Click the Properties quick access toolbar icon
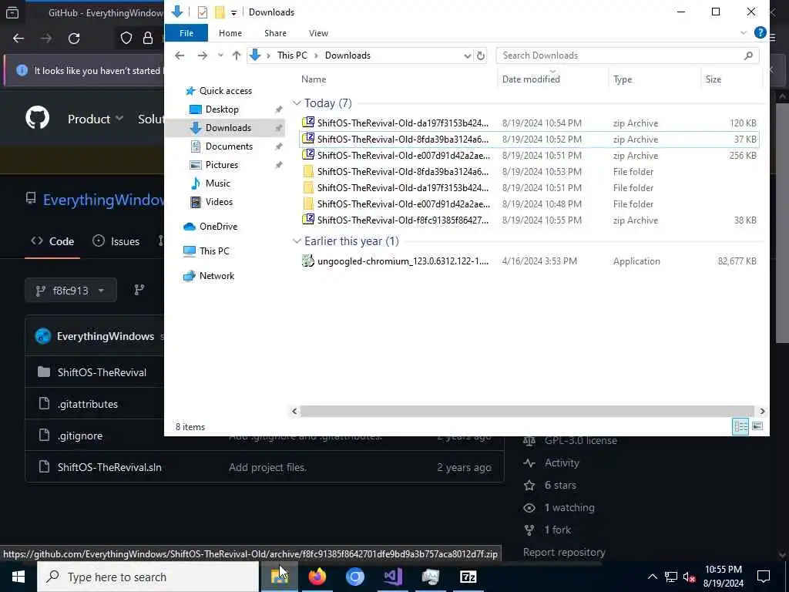The height and width of the screenshot is (592, 789). pyautogui.click(x=203, y=12)
